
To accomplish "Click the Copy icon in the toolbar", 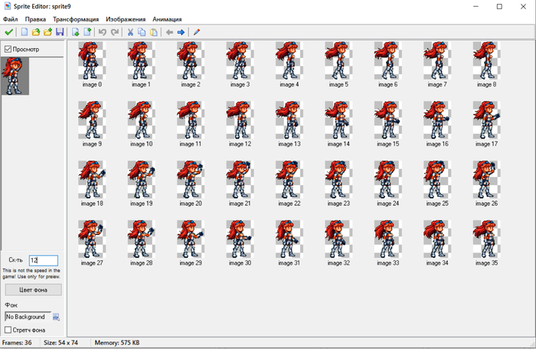I will point(142,32).
